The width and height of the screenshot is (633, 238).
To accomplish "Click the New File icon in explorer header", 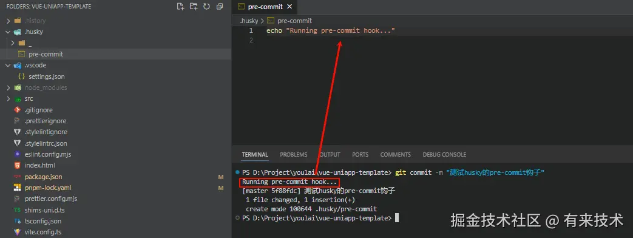I will click(180, 7).
